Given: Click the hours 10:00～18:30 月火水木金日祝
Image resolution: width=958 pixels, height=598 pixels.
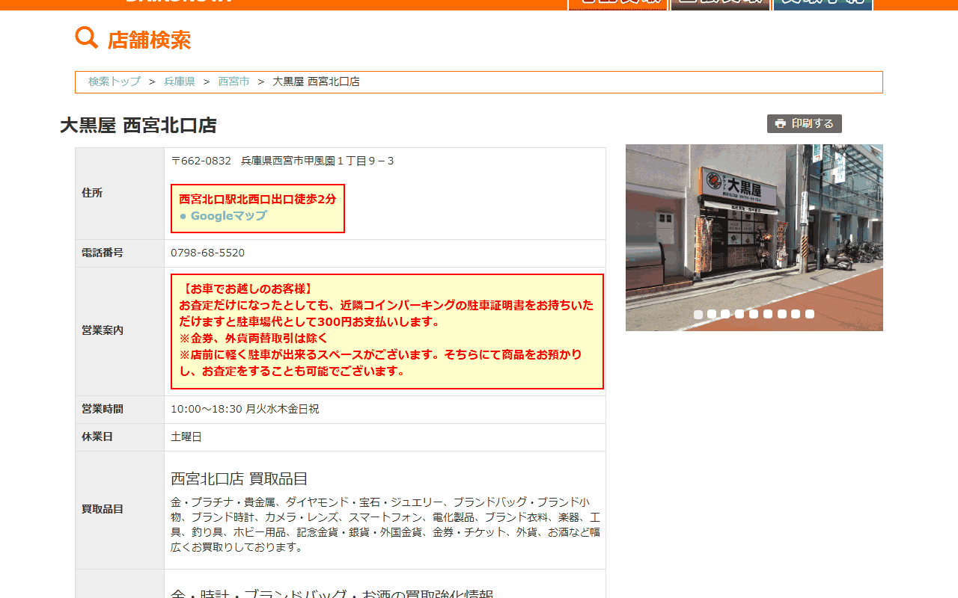Looking at the screenshot, I should pos(245,410).
